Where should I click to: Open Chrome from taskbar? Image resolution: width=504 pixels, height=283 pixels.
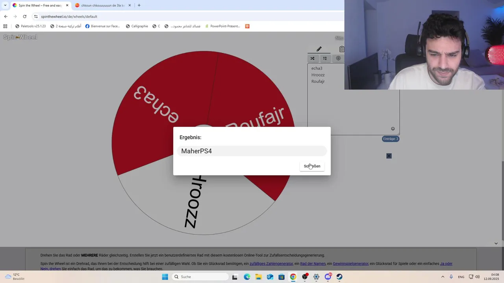click(293, 277)
